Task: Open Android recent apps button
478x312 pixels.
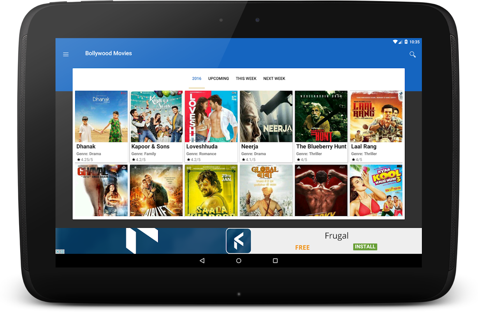Action: tap(275, 261)
